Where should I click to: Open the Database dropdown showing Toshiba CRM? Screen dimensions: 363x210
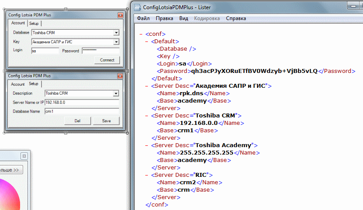(x=116, y=33)
